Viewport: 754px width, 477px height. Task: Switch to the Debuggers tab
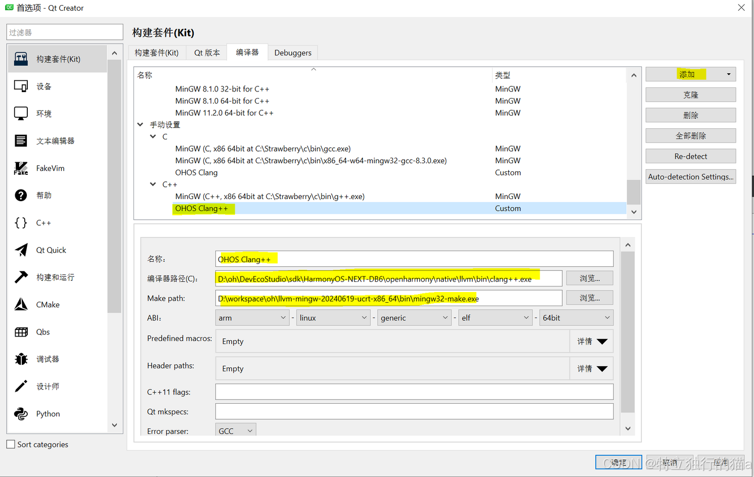pos(293,53)
